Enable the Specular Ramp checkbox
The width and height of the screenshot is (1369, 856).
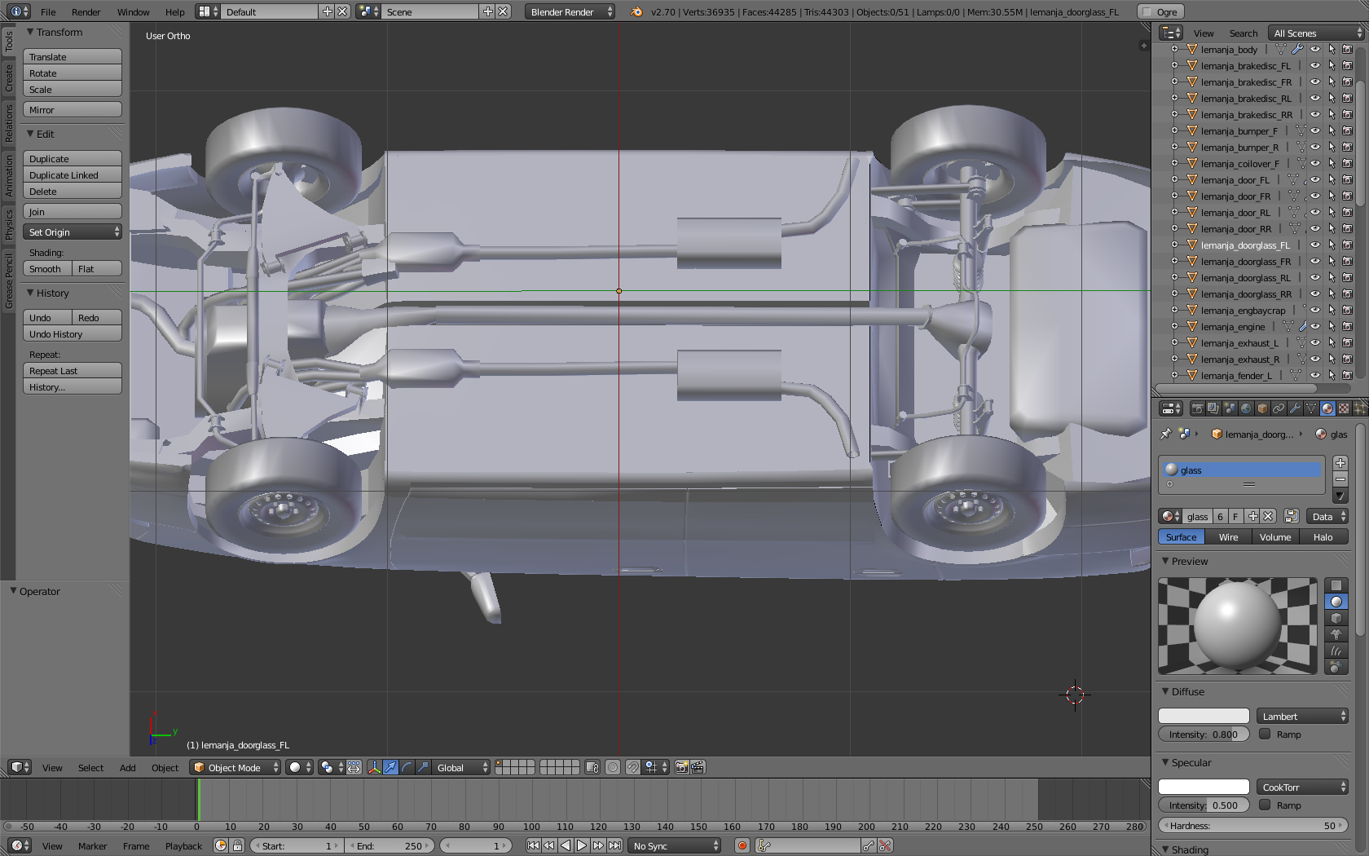[x=1265, y=805]
